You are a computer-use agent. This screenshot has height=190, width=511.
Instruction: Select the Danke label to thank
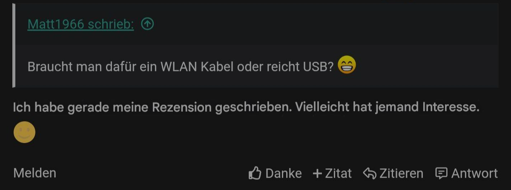284,173
